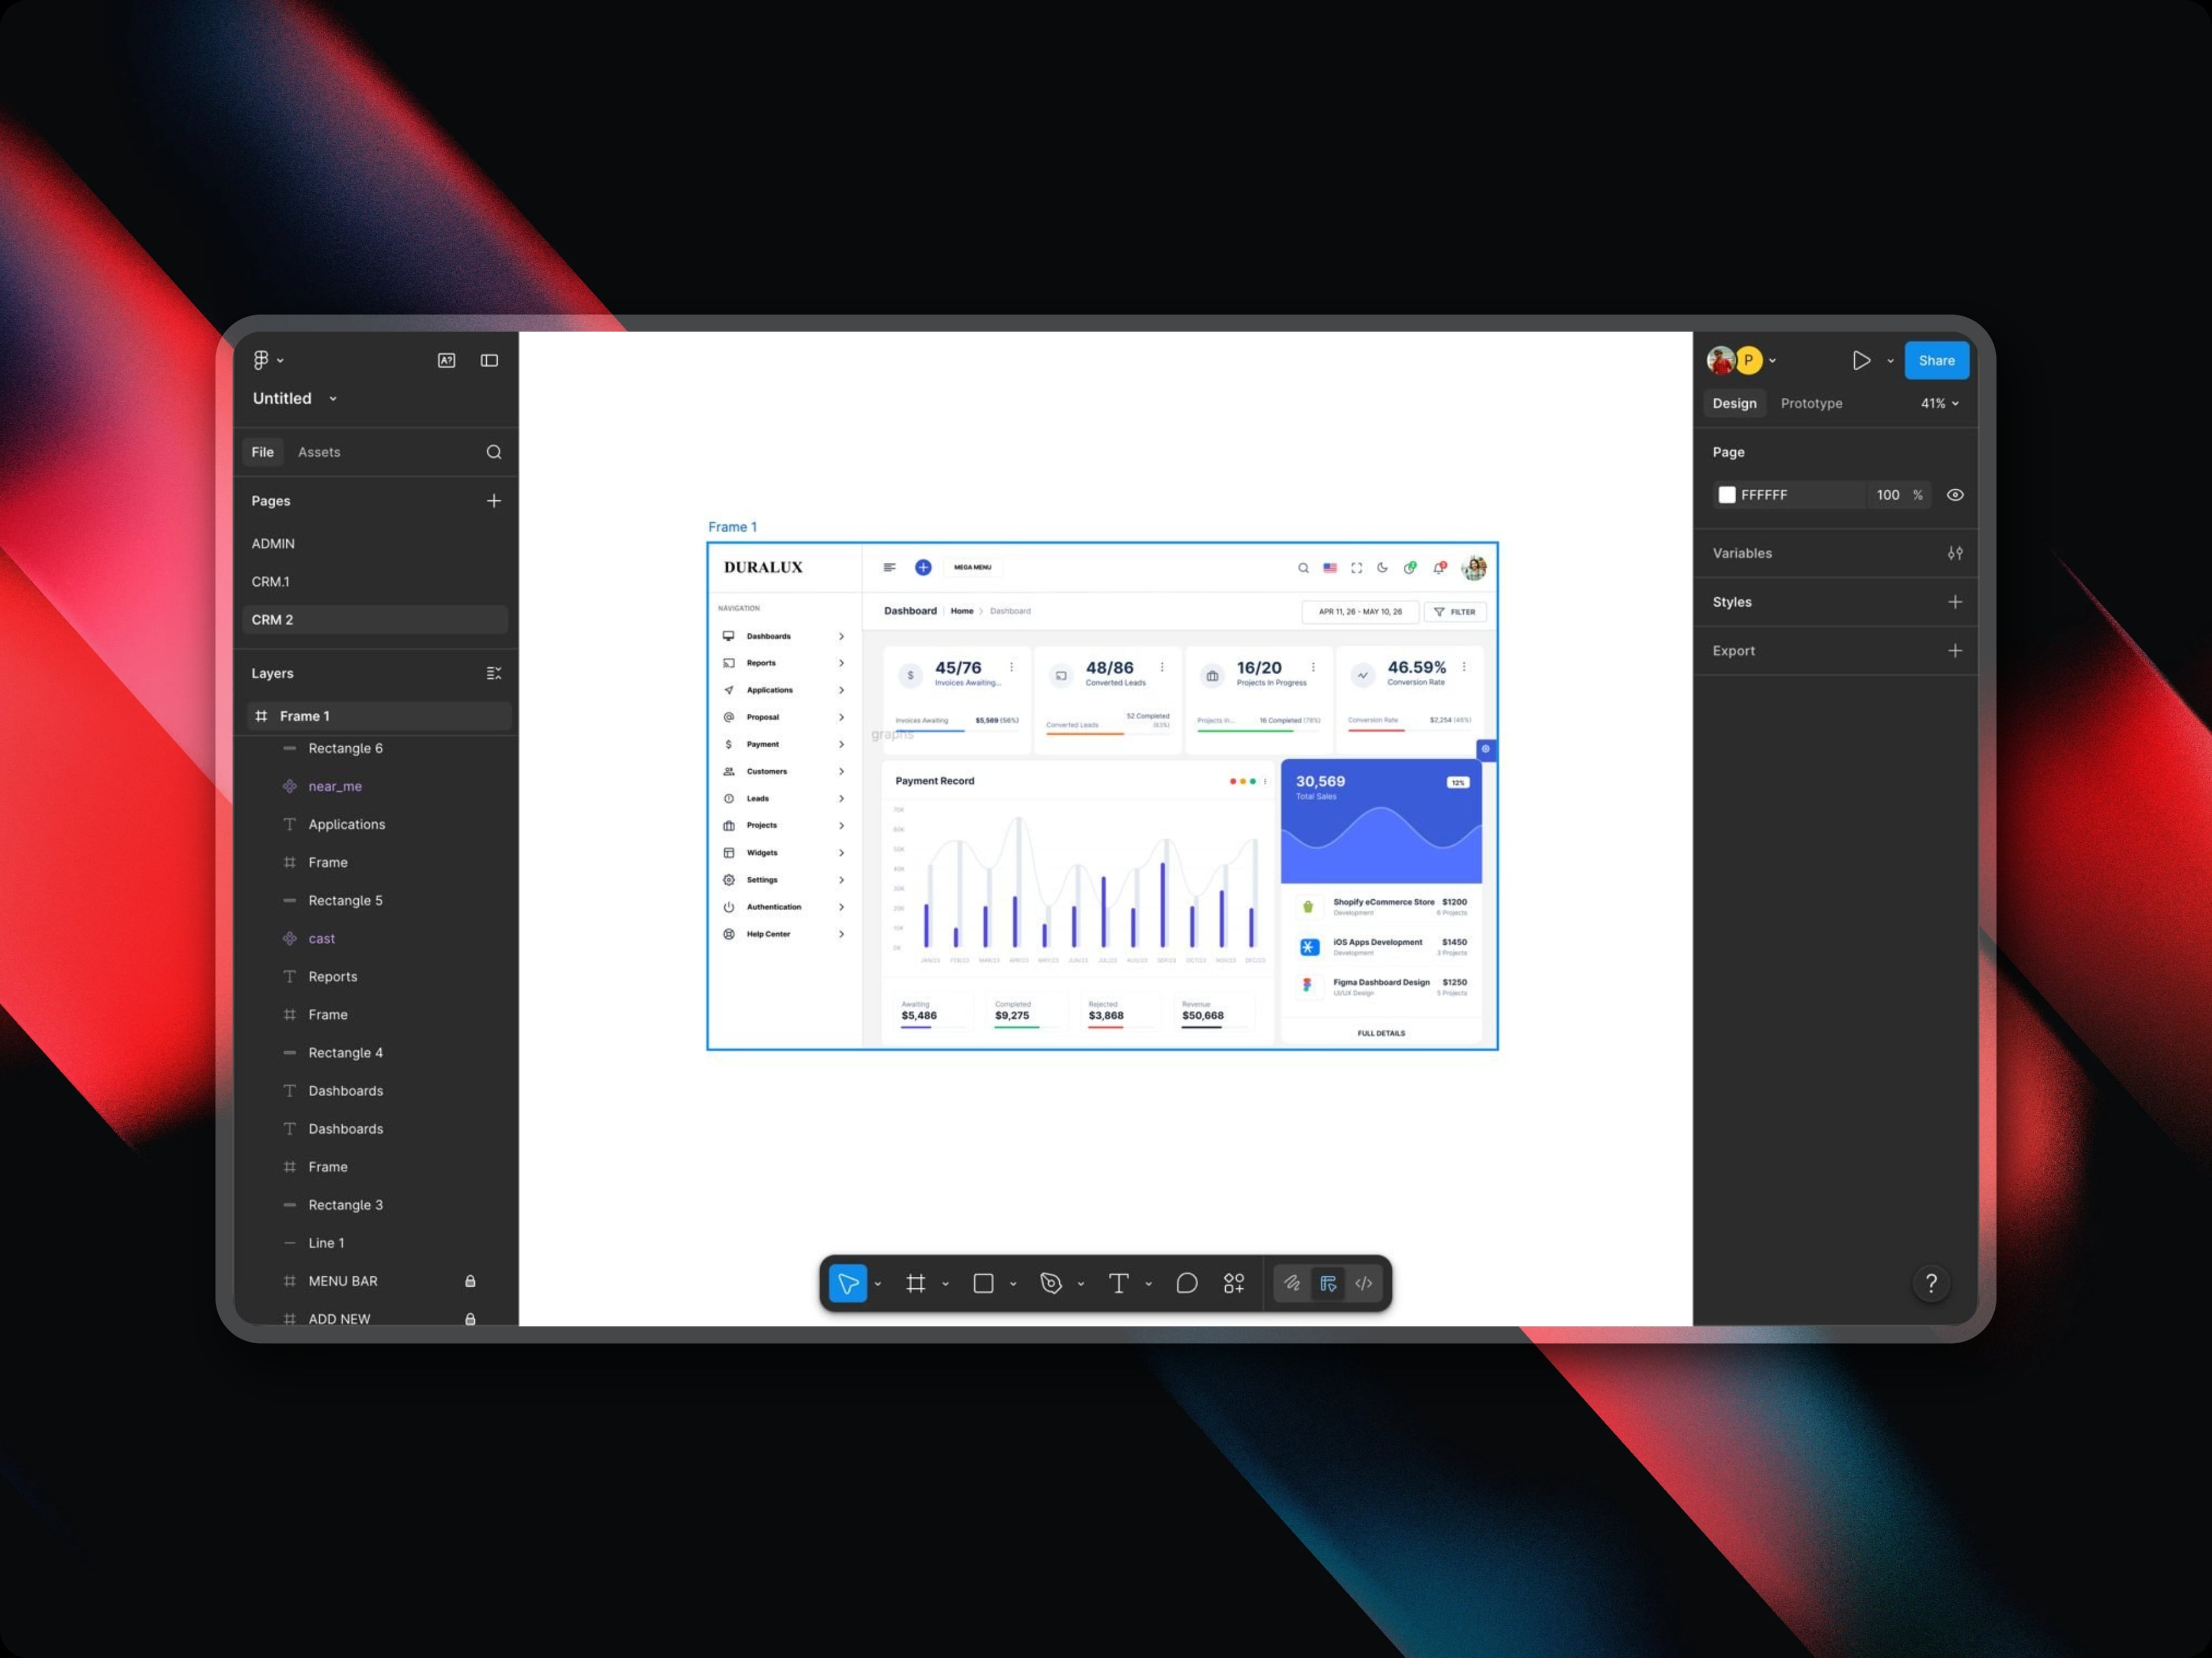Switch to Dev Mode code icon
Viewport: 2212px width, 1658px height.
[x=1364, y=1283]
